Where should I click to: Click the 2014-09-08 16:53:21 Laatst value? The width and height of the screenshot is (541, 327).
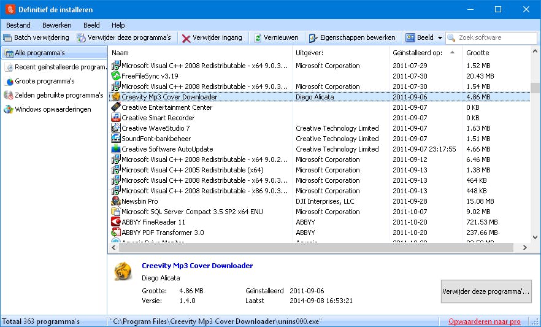321,301
